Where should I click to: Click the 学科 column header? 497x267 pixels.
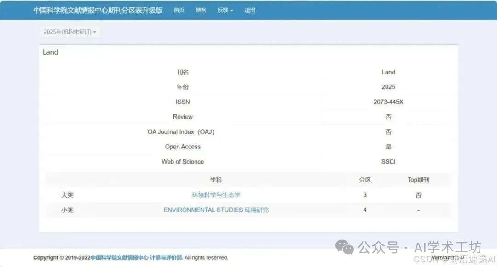pyautogui.click(x=216, y=180)
